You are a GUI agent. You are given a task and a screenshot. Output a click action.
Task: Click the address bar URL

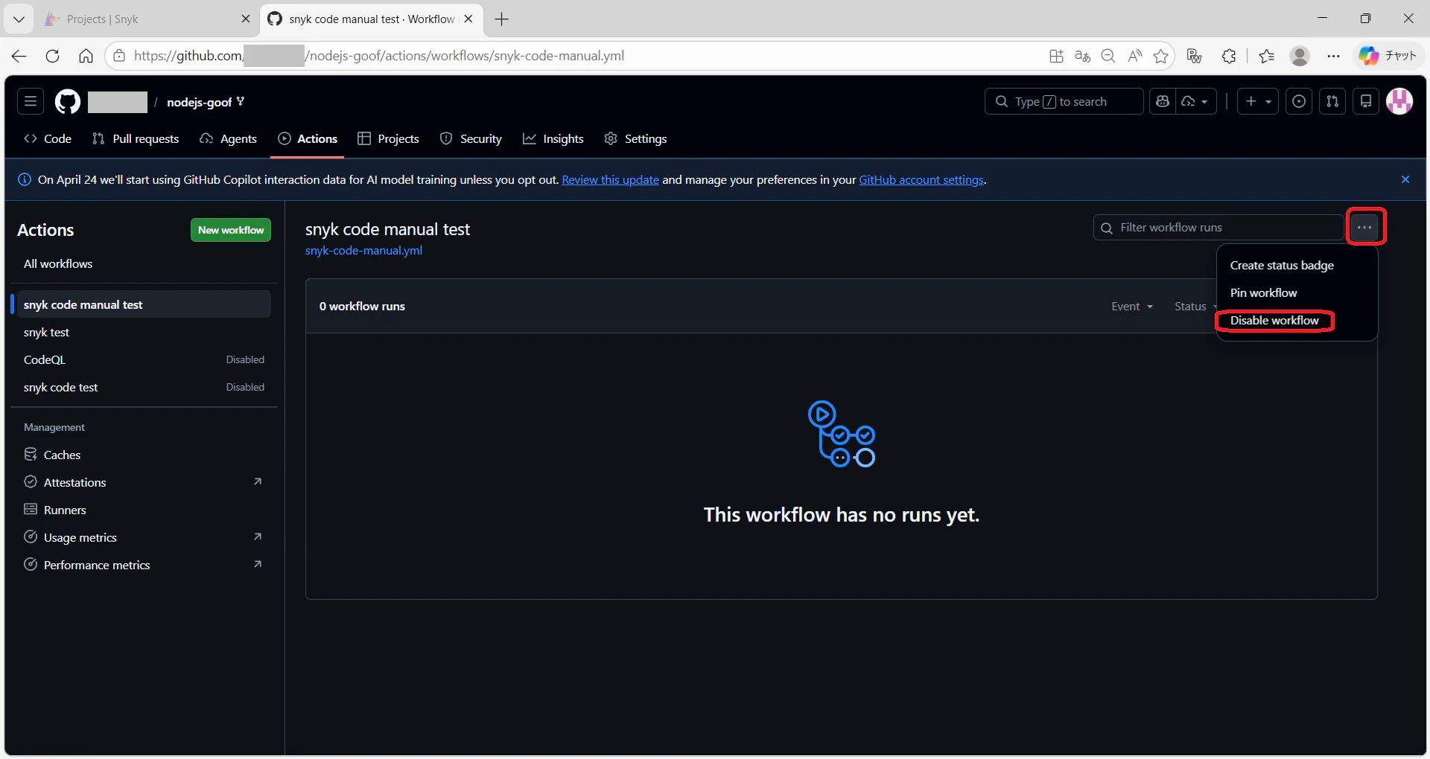[x=380, y=56]
